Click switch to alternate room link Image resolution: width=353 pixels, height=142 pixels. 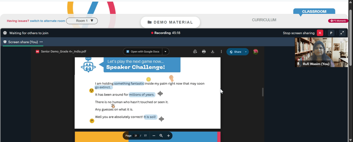click(x=48, y=21)
